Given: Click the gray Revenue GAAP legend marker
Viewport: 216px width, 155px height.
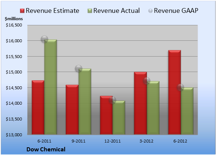Looking at the screenshot, I should (x=151, y=11).
